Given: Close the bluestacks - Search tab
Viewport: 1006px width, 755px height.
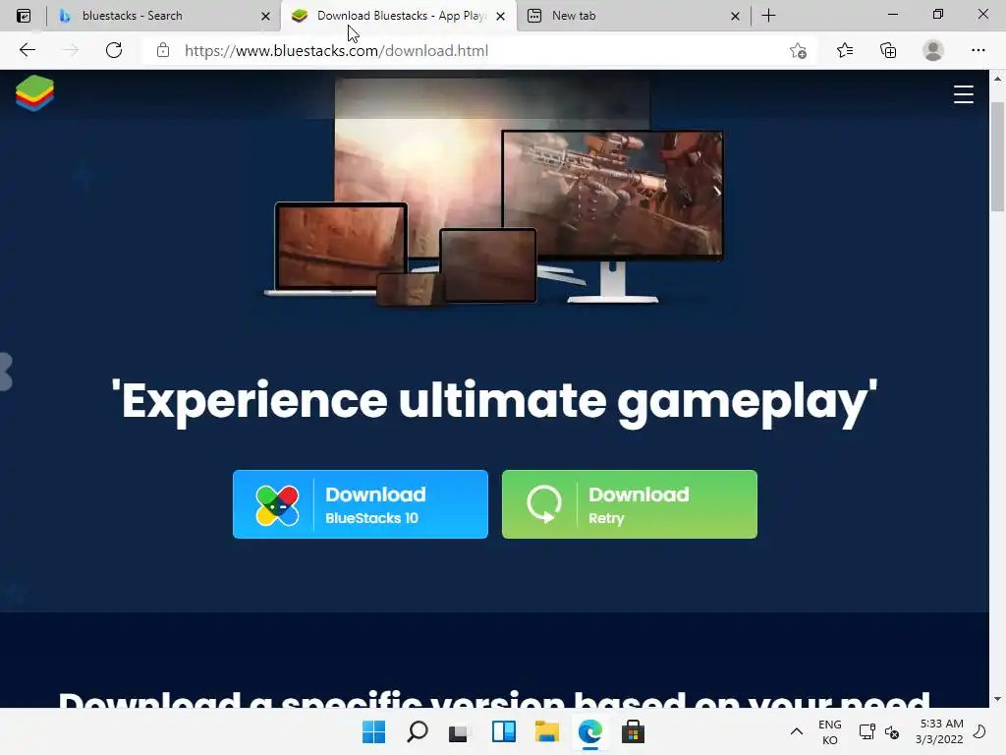Looking at the screenshot, I should pyautogui.click(x=265, y=16).
